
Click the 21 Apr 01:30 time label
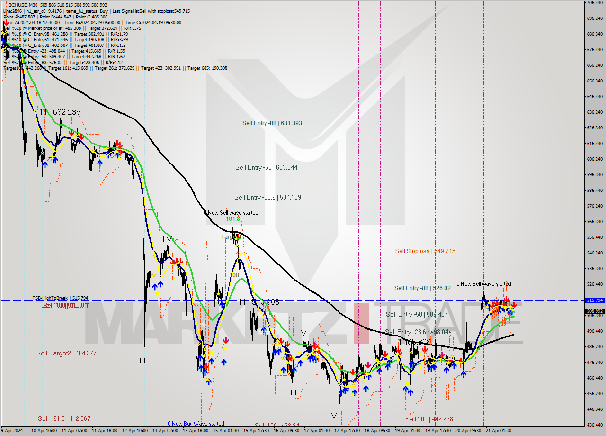pyautogui.click(x=499, y=431)
